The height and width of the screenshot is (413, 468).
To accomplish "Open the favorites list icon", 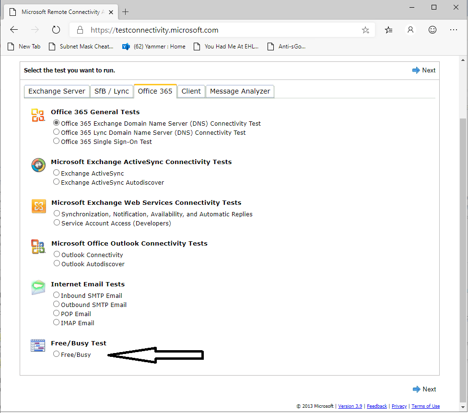I will 389,30.
